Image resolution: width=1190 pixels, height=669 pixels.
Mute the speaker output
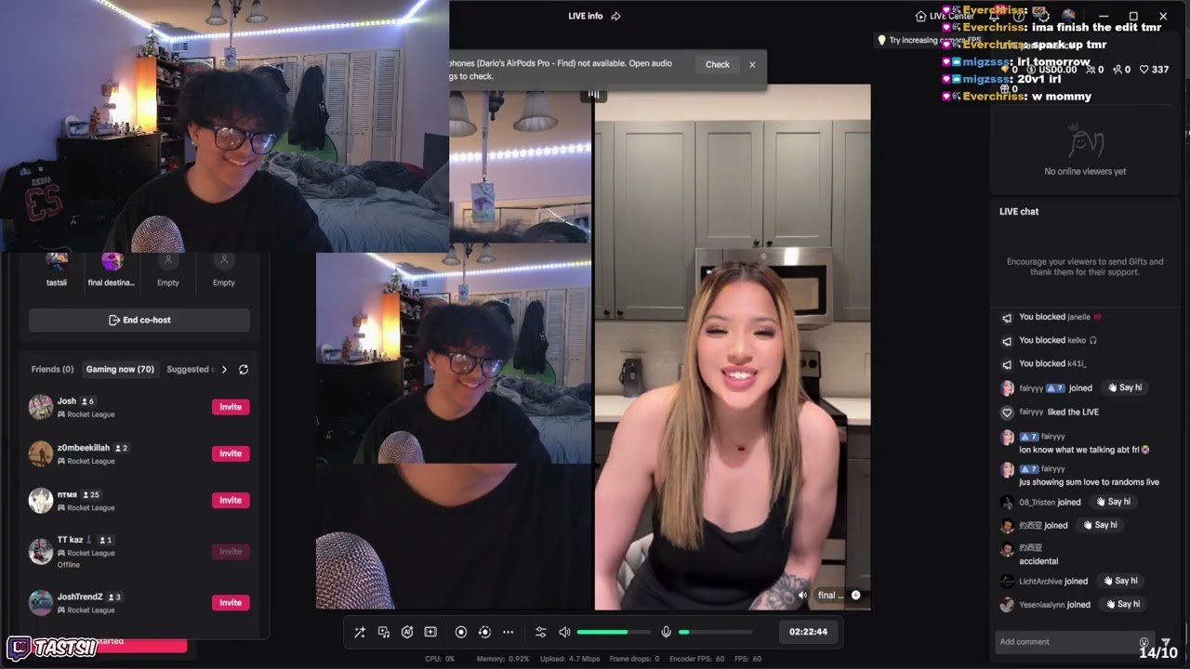[x=564, y=632]
